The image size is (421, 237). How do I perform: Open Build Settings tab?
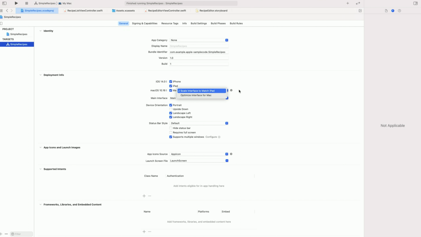[x=199, y=23]
